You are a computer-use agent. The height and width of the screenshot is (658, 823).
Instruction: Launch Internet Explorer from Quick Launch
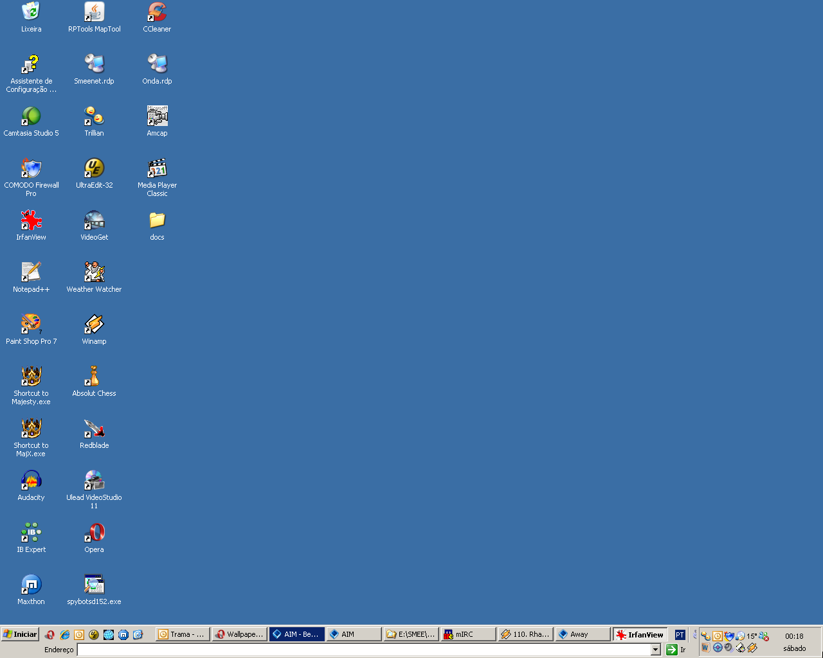(64, 634)
